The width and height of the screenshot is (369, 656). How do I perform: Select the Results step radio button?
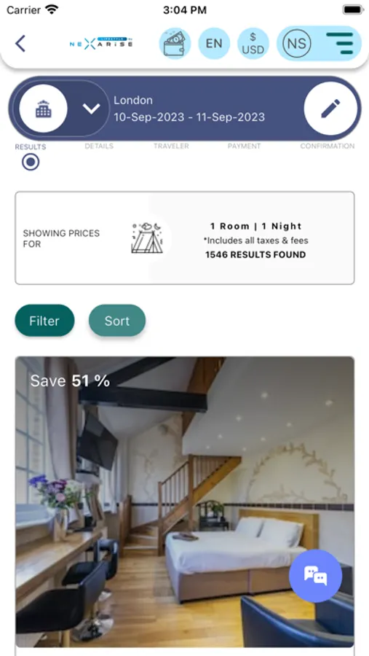[31, 163]
